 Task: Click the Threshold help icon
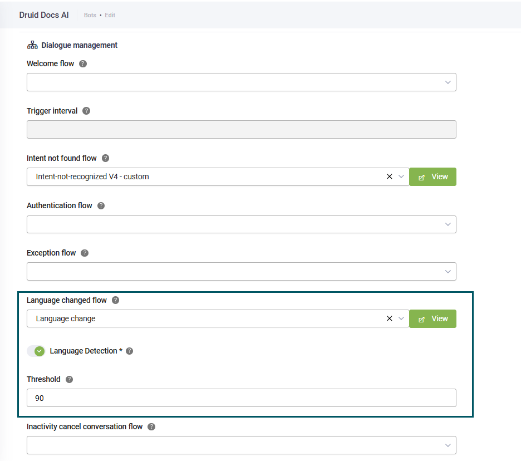68,379
